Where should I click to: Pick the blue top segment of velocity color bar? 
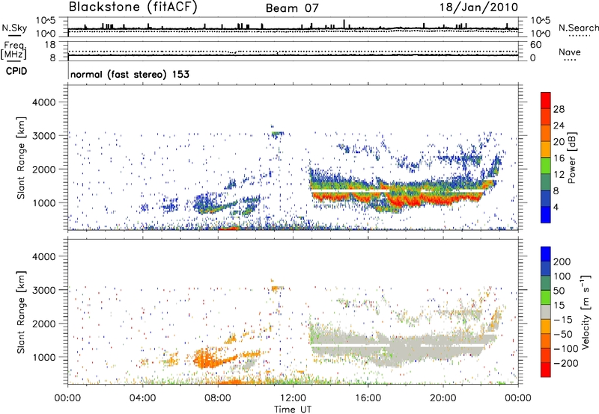[546, 254]
